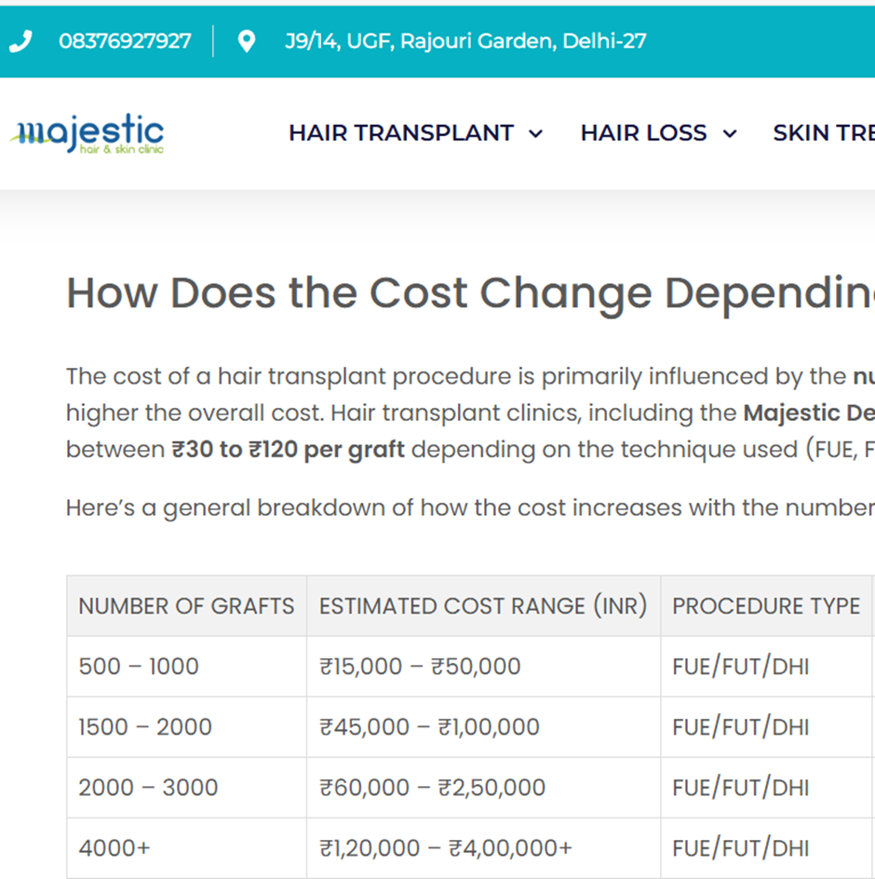Click the phone icon in the top bar
The width and height of the screenshot is (875, 879).
point(20,41)
